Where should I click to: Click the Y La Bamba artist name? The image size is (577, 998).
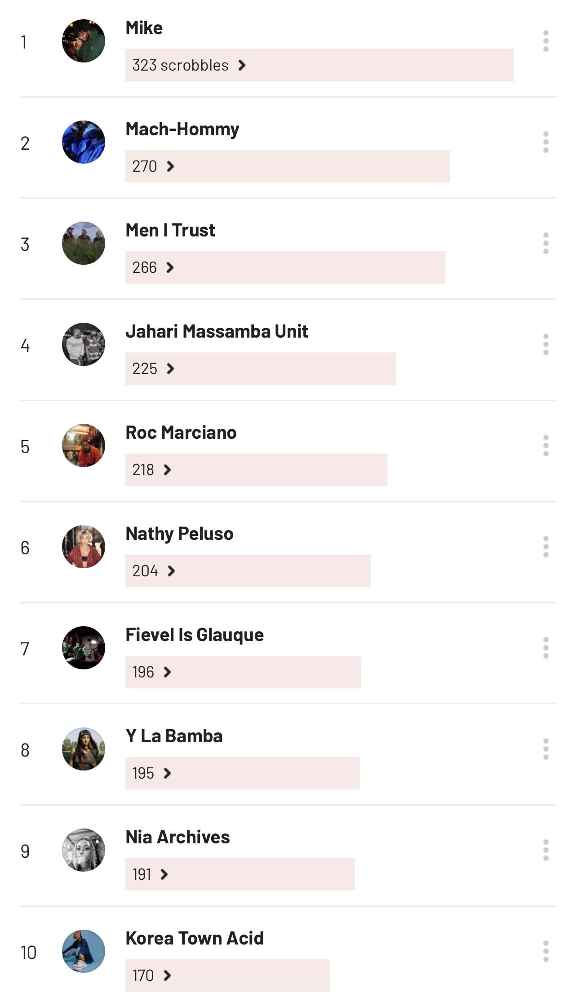pyautogui.click(x=174, y=736)
